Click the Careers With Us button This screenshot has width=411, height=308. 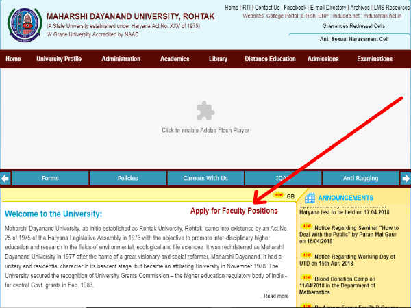(x=206, y=179)
